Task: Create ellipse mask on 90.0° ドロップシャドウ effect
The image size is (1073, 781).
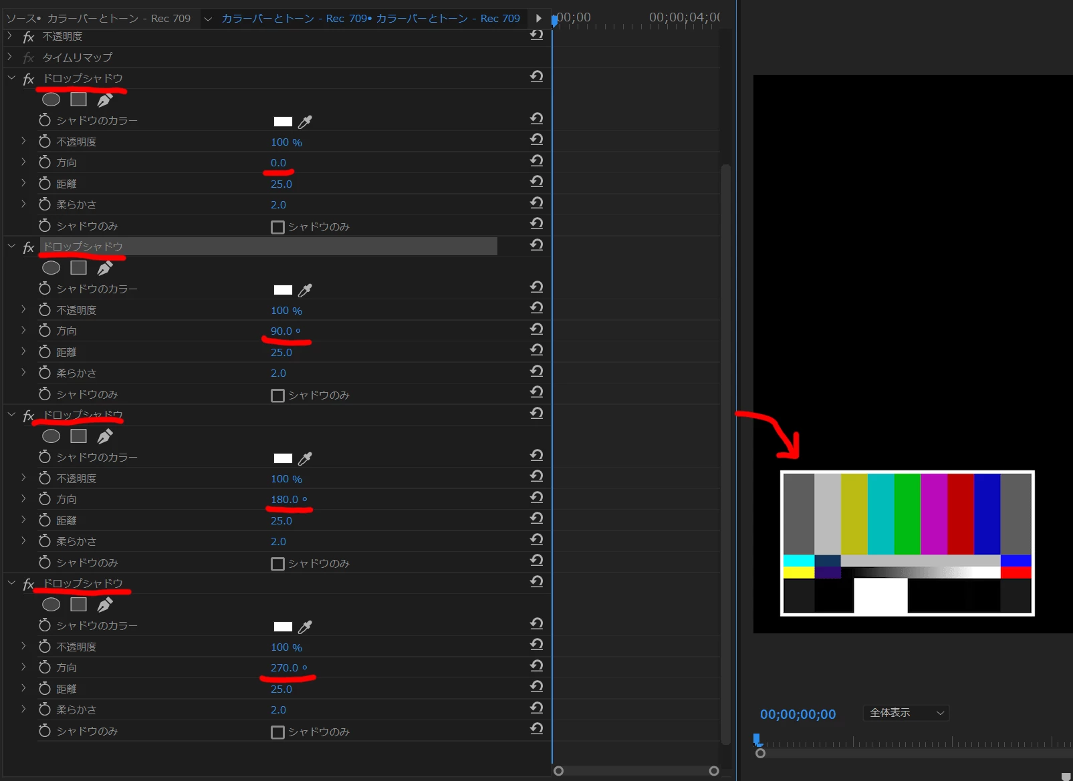Action: (x=51, y=268)
